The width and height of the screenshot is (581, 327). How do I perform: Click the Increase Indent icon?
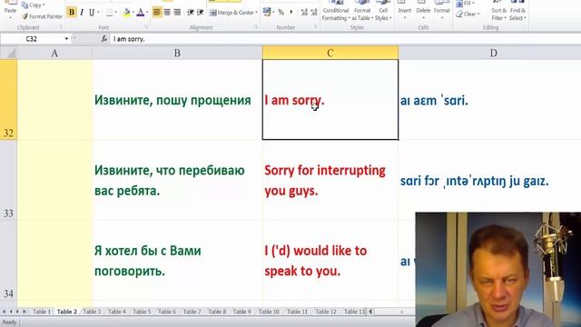pos(200,12)
